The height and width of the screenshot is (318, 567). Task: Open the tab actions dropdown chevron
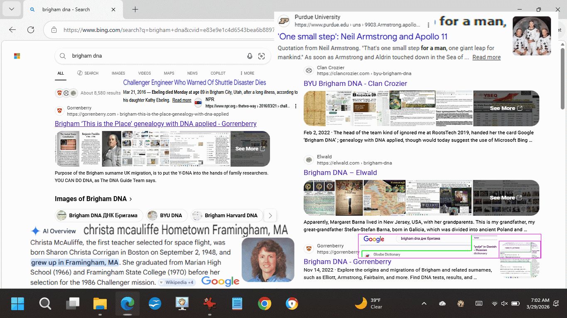[x=11, y=10]
